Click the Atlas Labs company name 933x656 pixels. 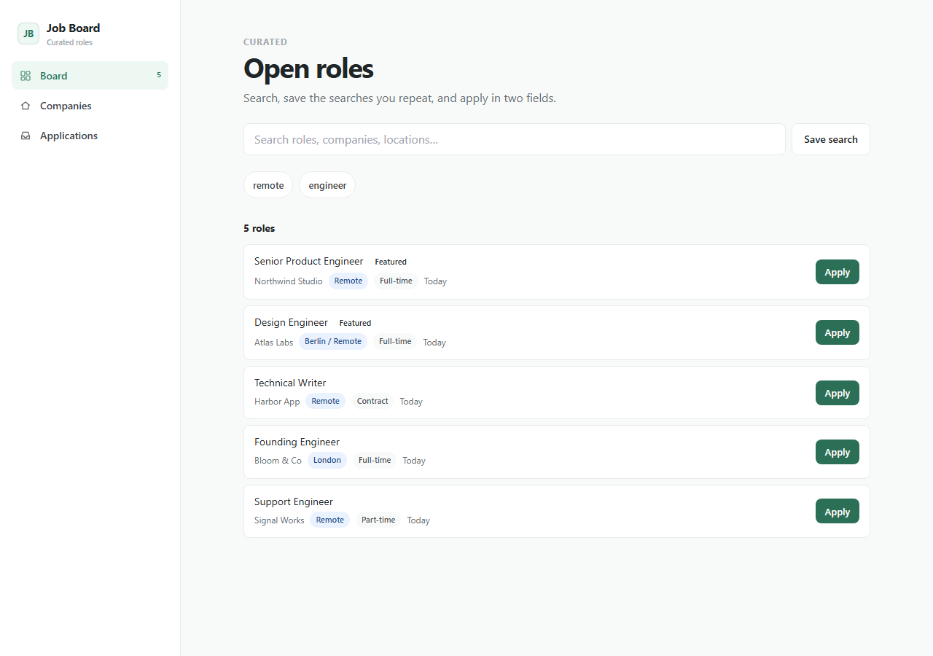(x=273, y=342)
